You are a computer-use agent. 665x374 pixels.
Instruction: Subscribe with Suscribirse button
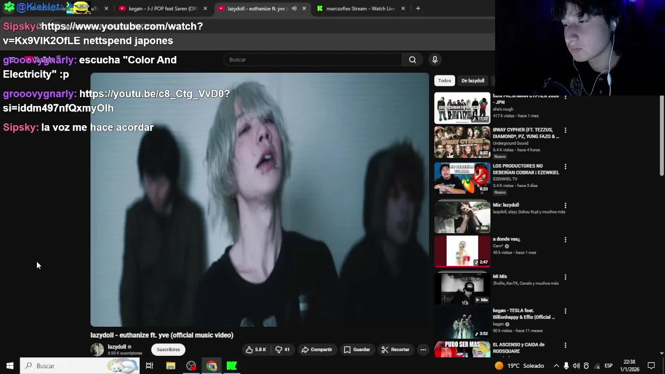pos(168,350)
